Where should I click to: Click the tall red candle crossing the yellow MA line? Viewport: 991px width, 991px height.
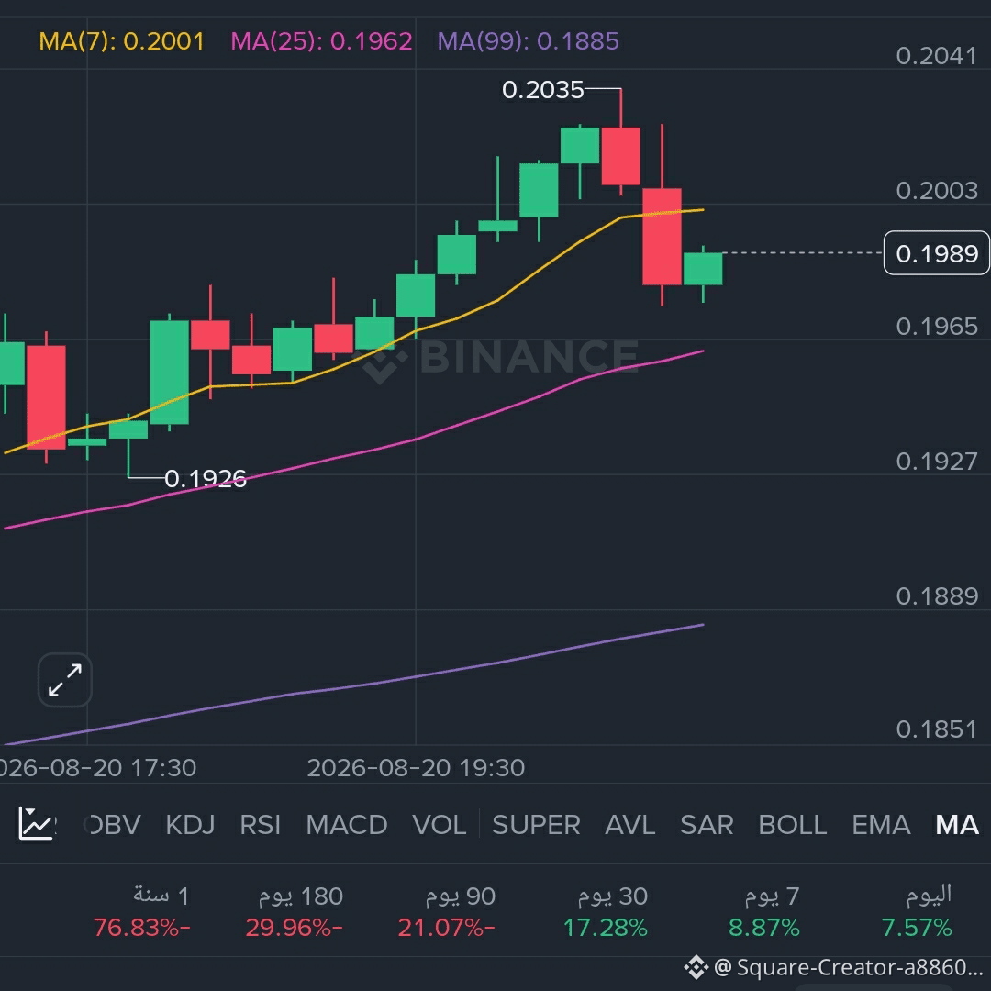coord(662,237)
